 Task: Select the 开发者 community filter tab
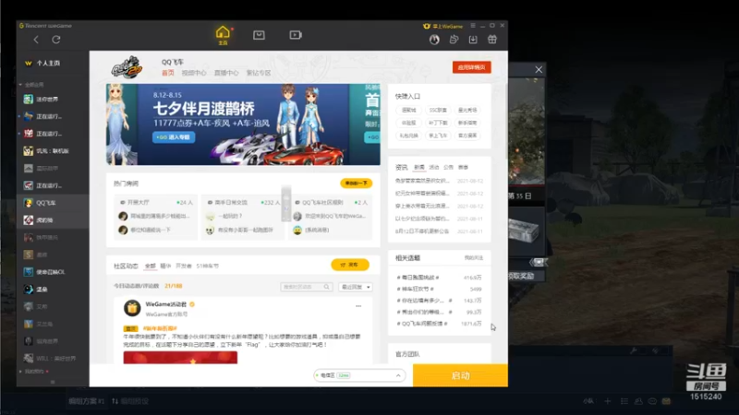tap(183, 266)
